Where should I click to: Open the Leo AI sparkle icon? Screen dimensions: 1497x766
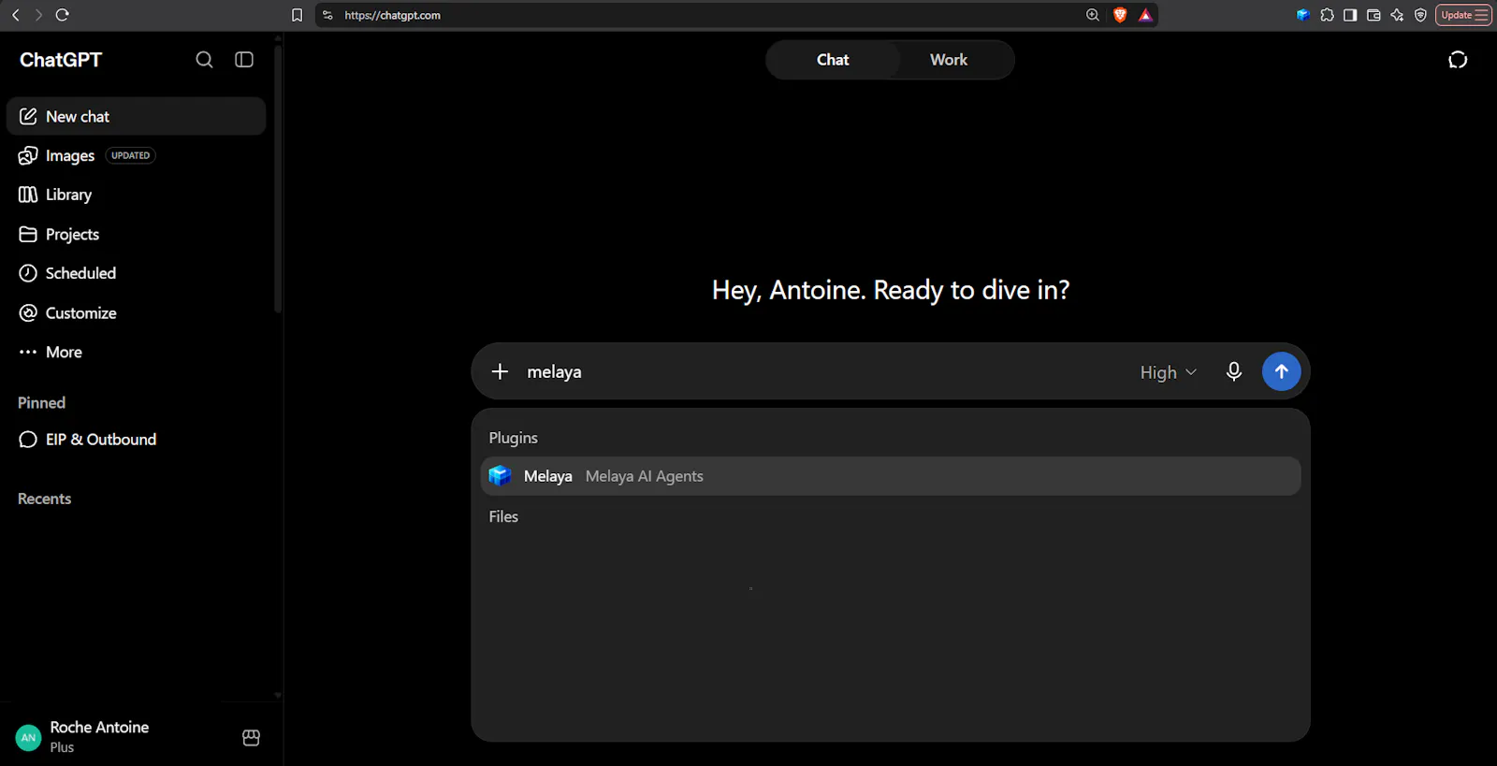click(x=1397, y=15)
